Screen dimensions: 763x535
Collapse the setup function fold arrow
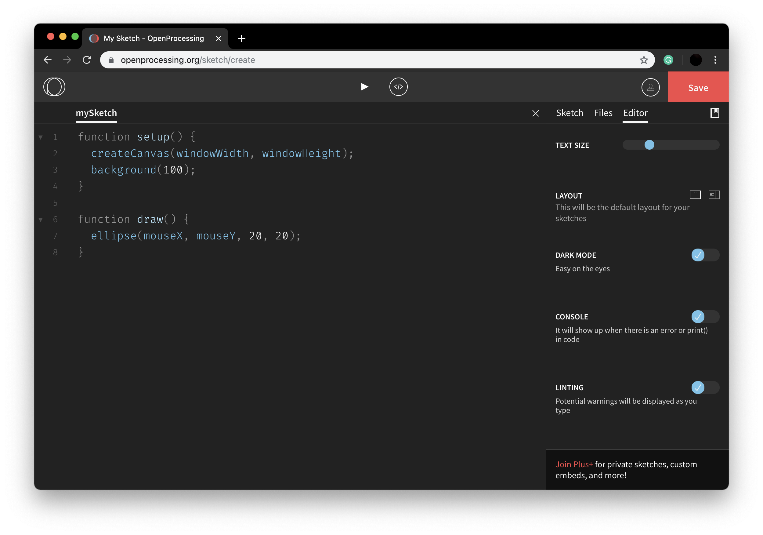point(41,137)
